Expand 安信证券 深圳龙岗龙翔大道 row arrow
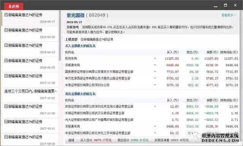This screenshot has height=146, width=243. tap(155, 107)
